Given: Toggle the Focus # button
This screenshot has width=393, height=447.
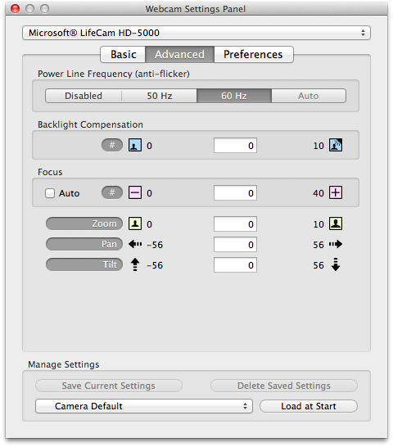Looking at the screenshot, I should point(112,192).
